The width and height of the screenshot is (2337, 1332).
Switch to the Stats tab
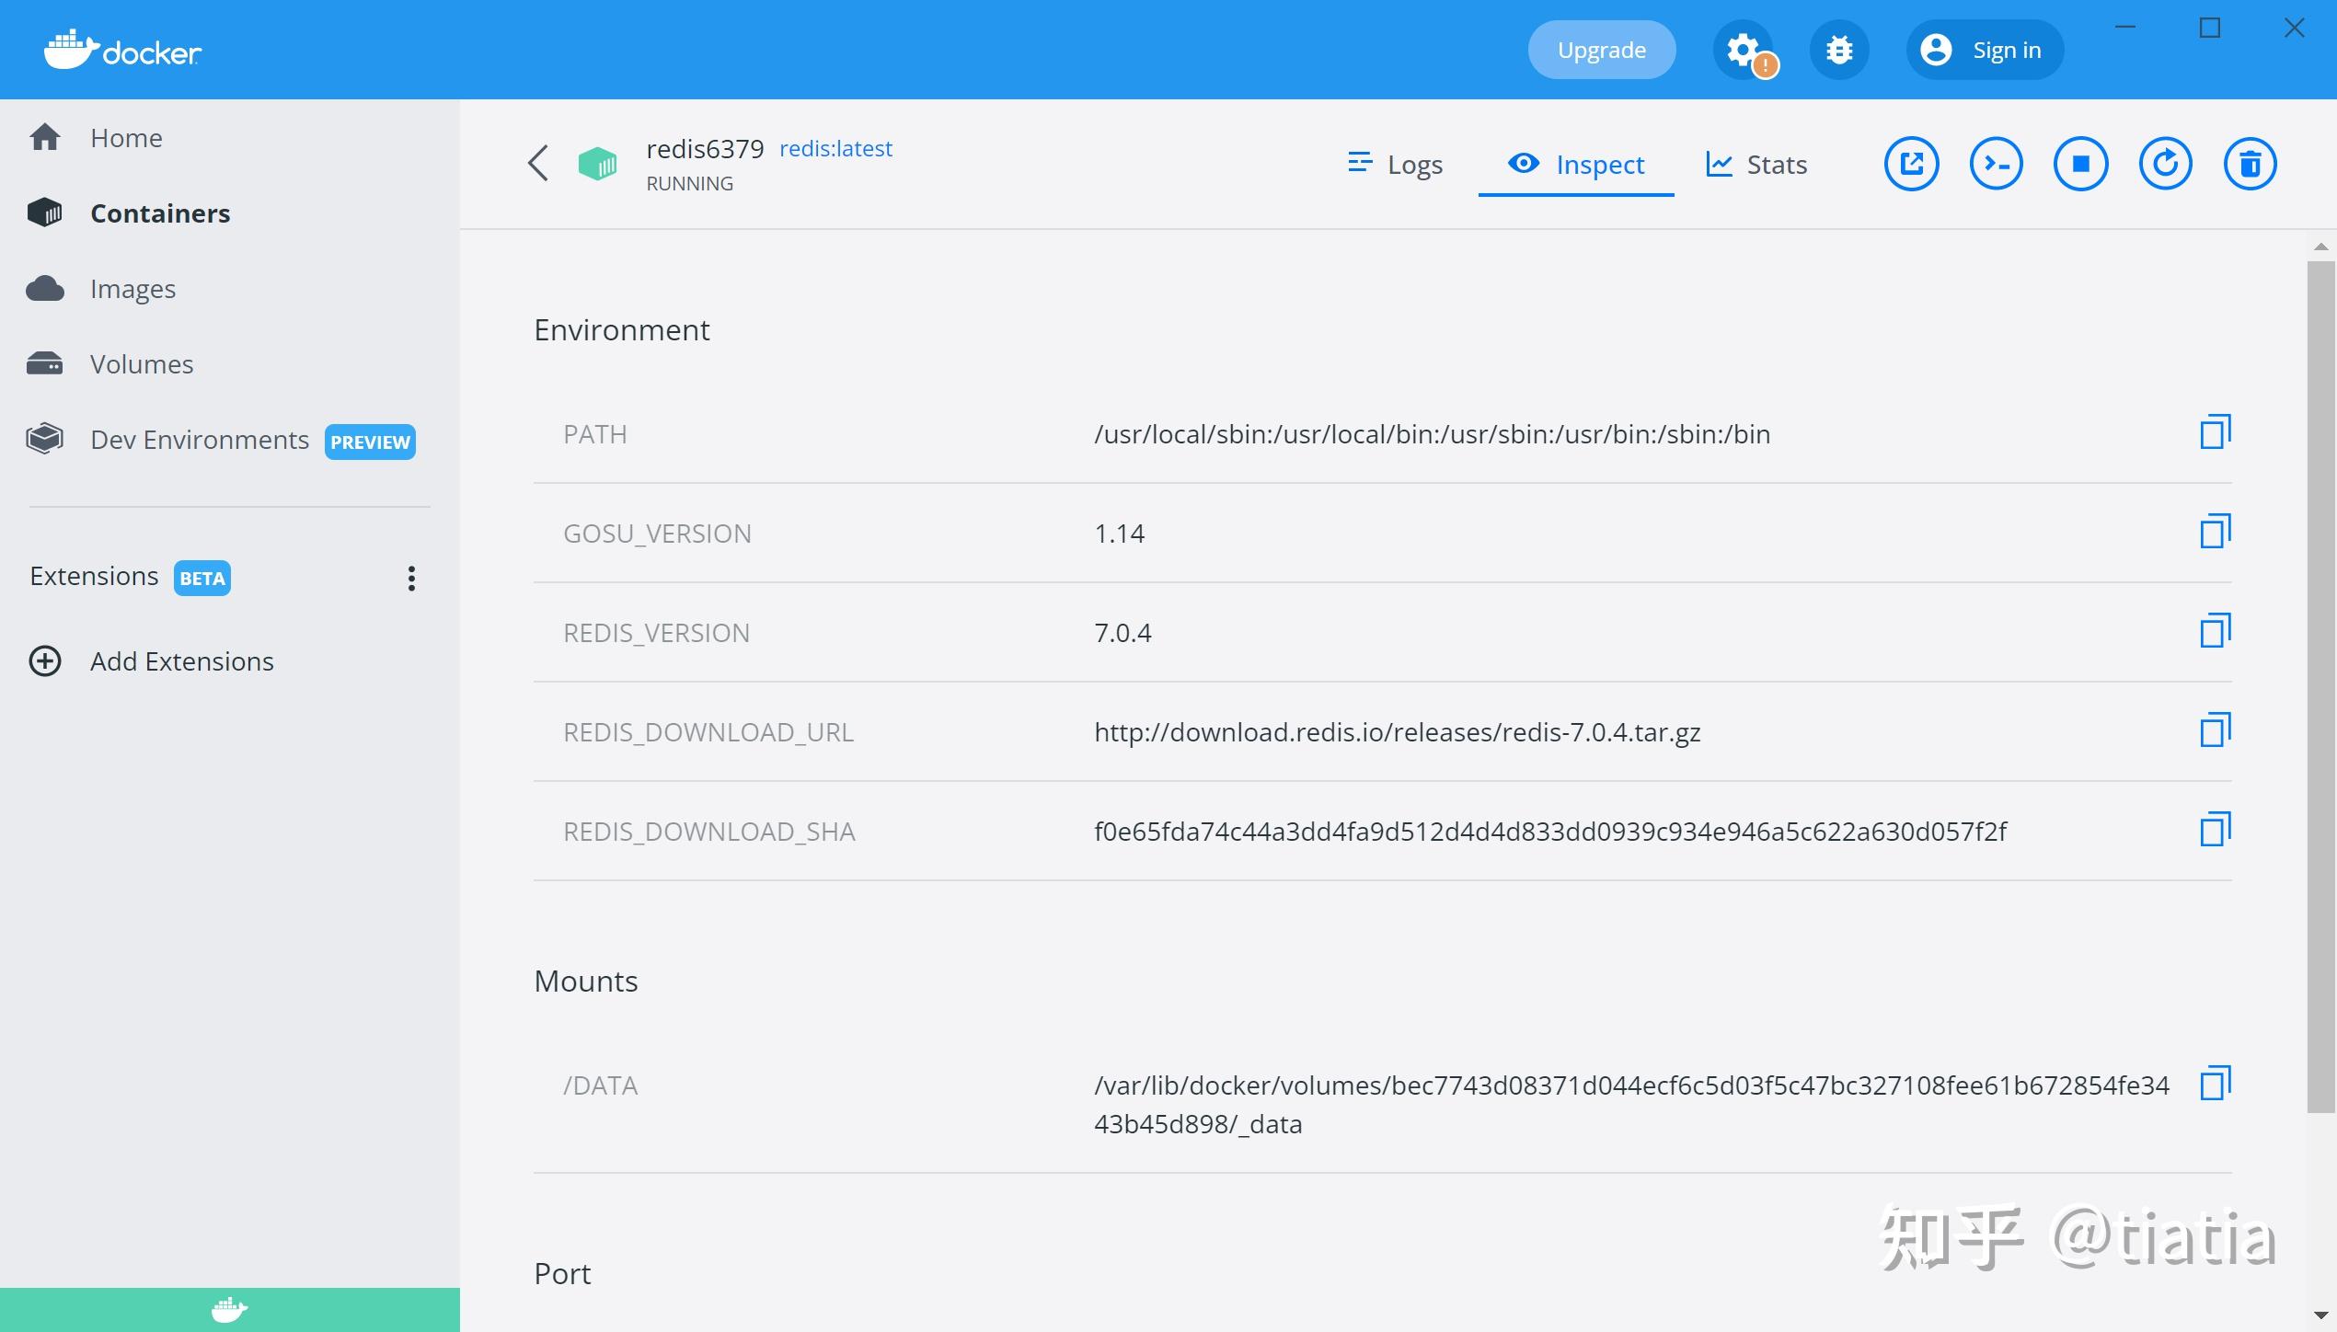[x=1756, y=164]
